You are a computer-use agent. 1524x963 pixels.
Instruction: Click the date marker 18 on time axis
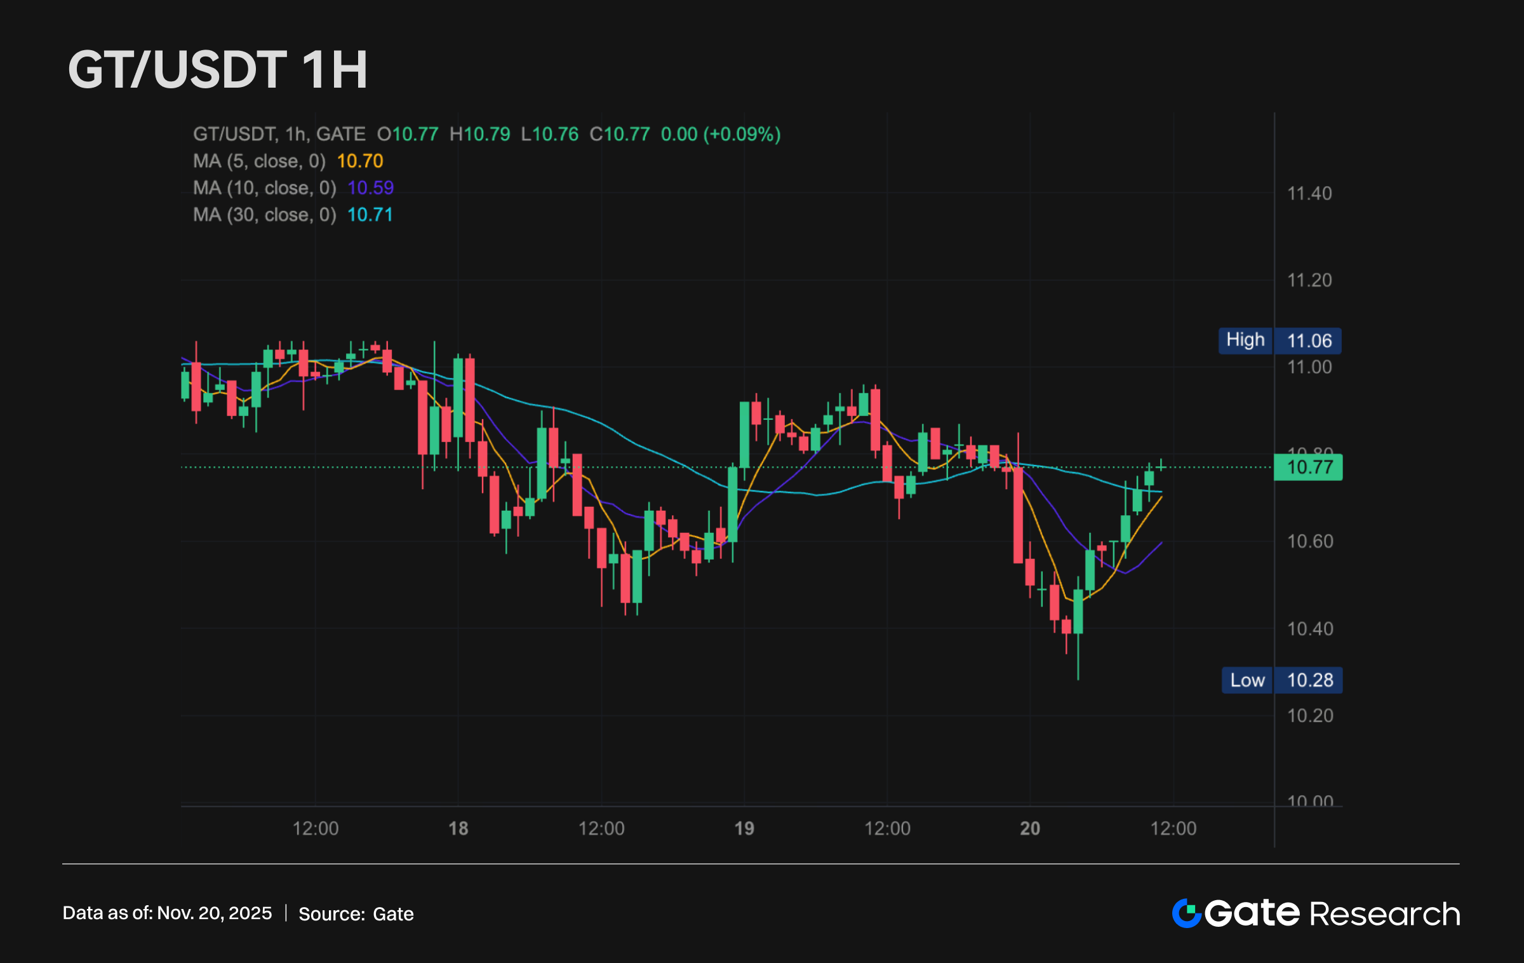point(458,828)
